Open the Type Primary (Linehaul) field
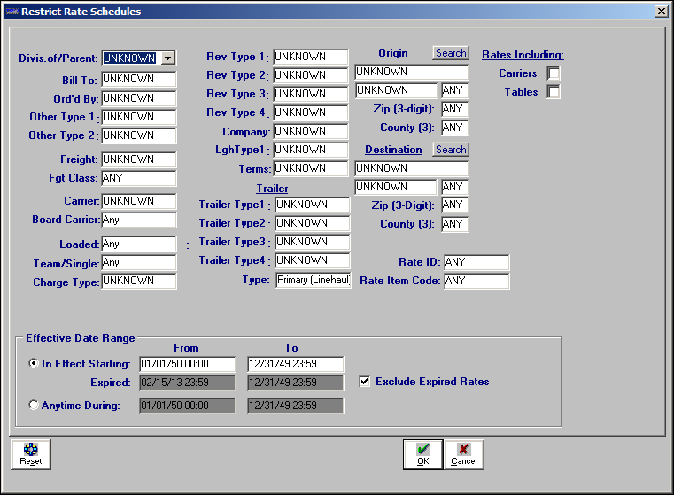Image resolution: width=674 pixels, height=495 pixels. coord(313,280)
